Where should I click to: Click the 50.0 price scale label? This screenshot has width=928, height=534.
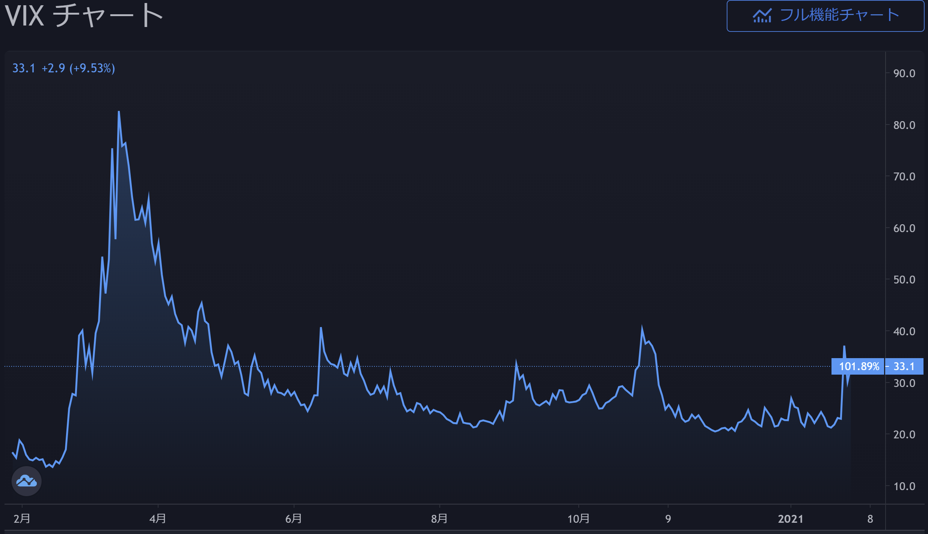click(x=904, y=280)
